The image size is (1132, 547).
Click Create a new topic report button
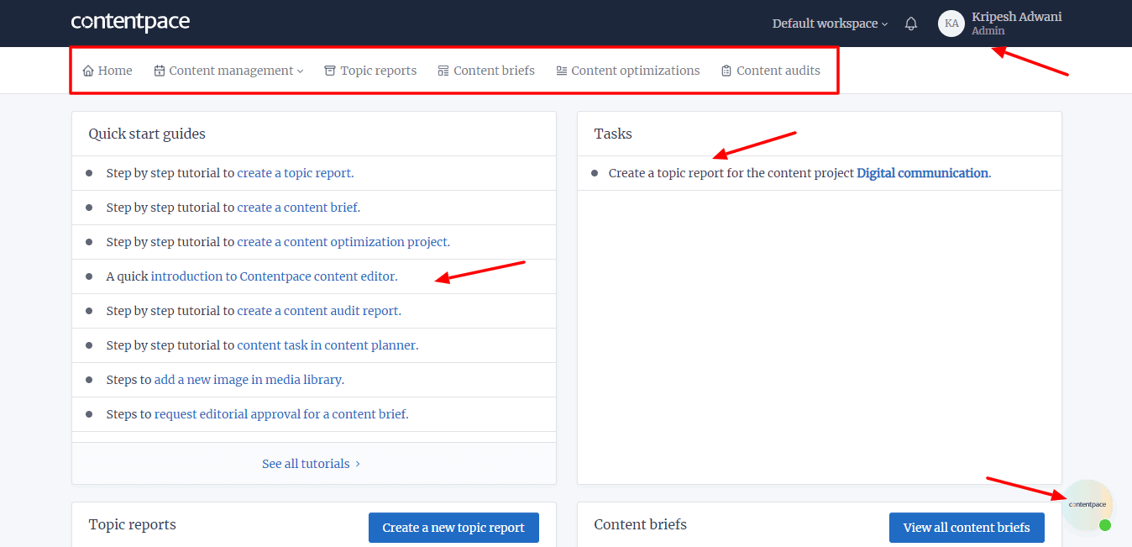click(453, 528)
